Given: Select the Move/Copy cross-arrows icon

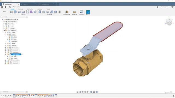Looking at the screenshot, I should (x=60, y=12).
